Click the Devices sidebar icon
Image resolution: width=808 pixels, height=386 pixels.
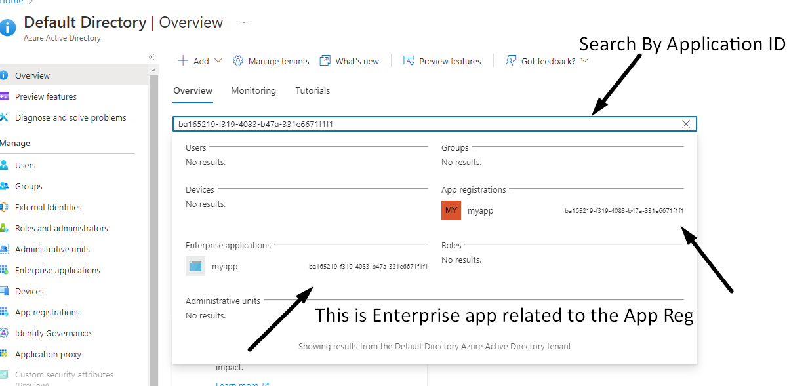(4, 291)
